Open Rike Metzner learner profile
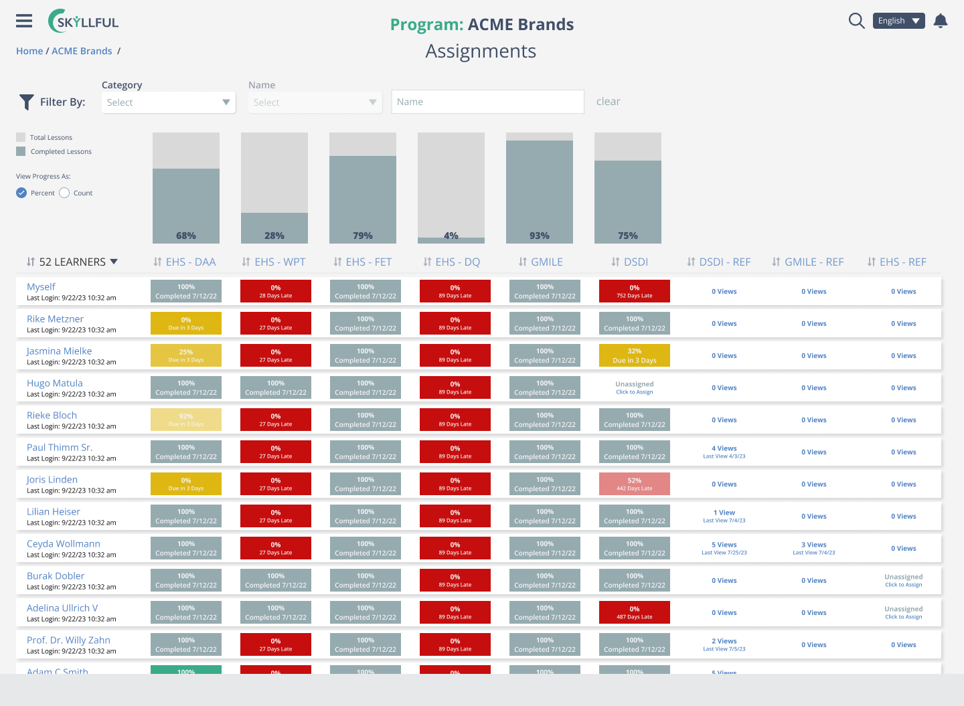Screen dimensions: 964x706 [55, 319]
